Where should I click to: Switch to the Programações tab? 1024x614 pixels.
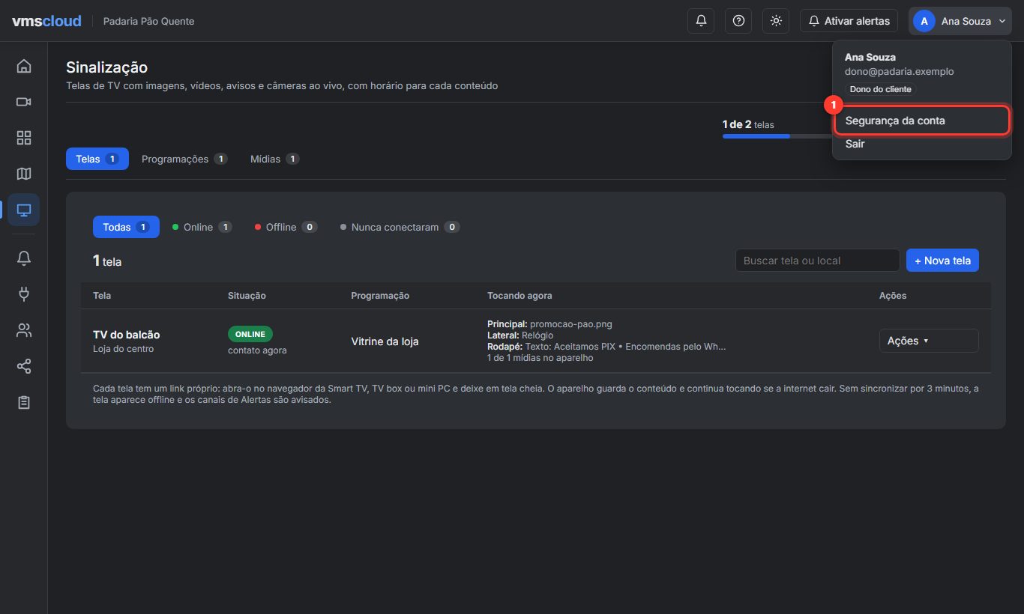click(x=184, y=159)
